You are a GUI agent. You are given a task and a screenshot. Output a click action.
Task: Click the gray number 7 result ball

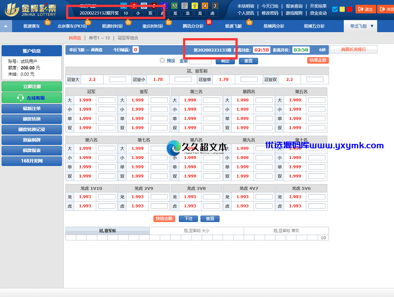(184, 6)
